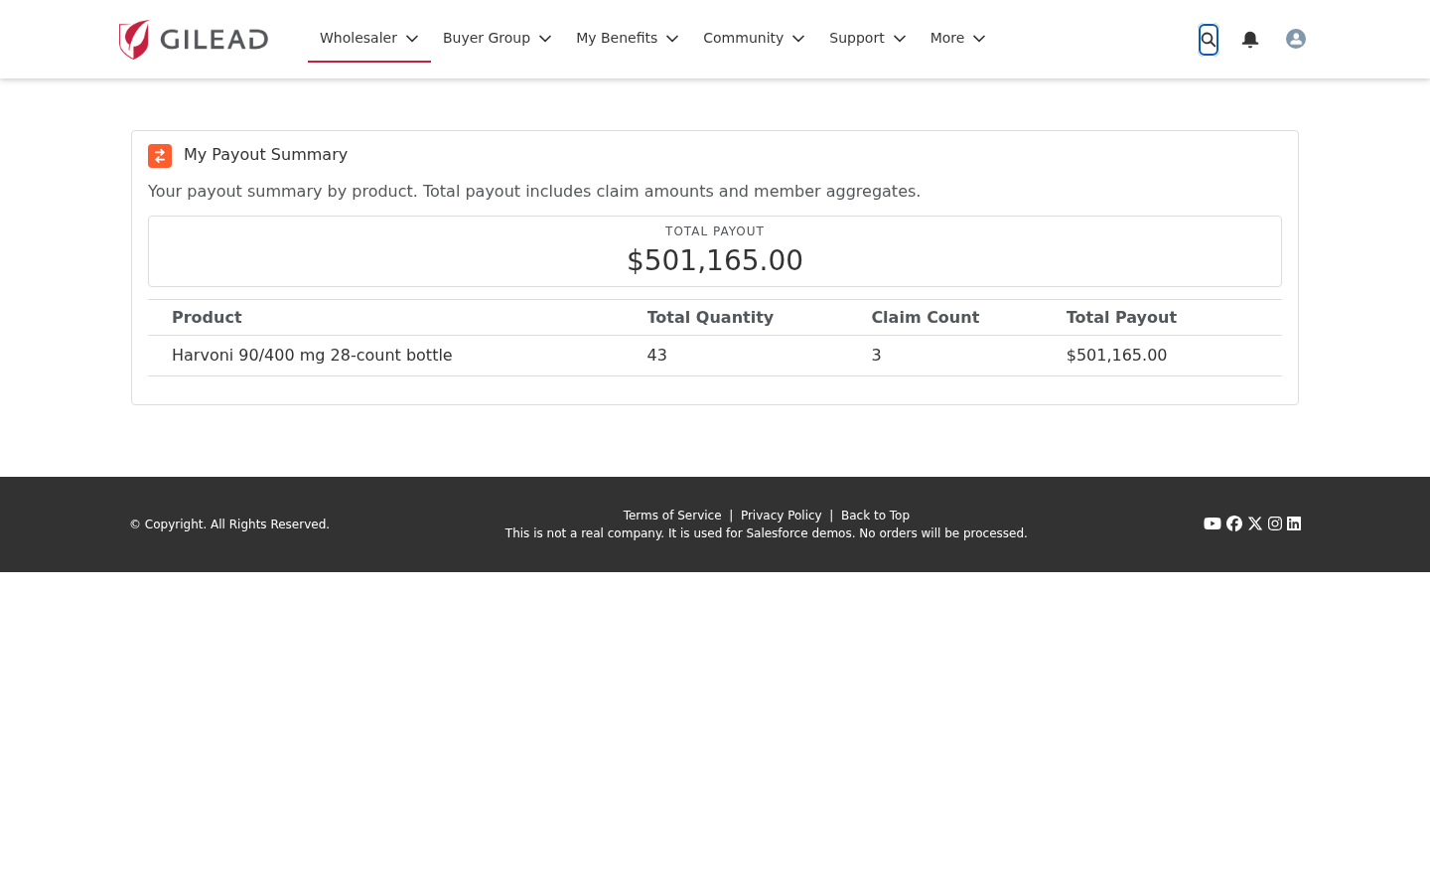Click the My Payout Summary heading
Viewport: 1430px width, 894px height.
265,155
